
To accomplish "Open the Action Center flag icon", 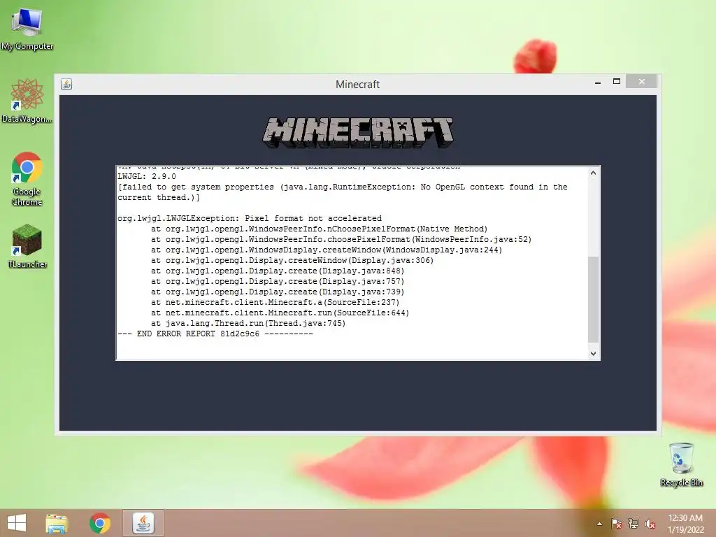I will pos(616,524).
